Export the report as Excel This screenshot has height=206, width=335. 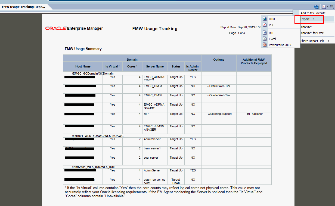(x=272, y=39)
